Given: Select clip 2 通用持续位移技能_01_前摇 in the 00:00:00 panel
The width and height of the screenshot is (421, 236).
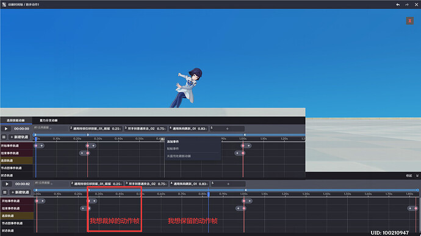Looking at the screenshot, I should (x=96, y=129).
